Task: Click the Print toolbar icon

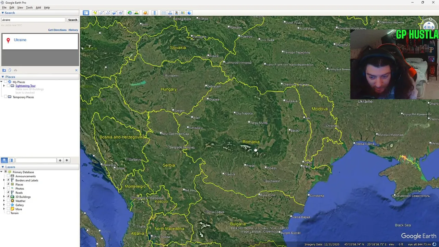Action: (170, 13)
